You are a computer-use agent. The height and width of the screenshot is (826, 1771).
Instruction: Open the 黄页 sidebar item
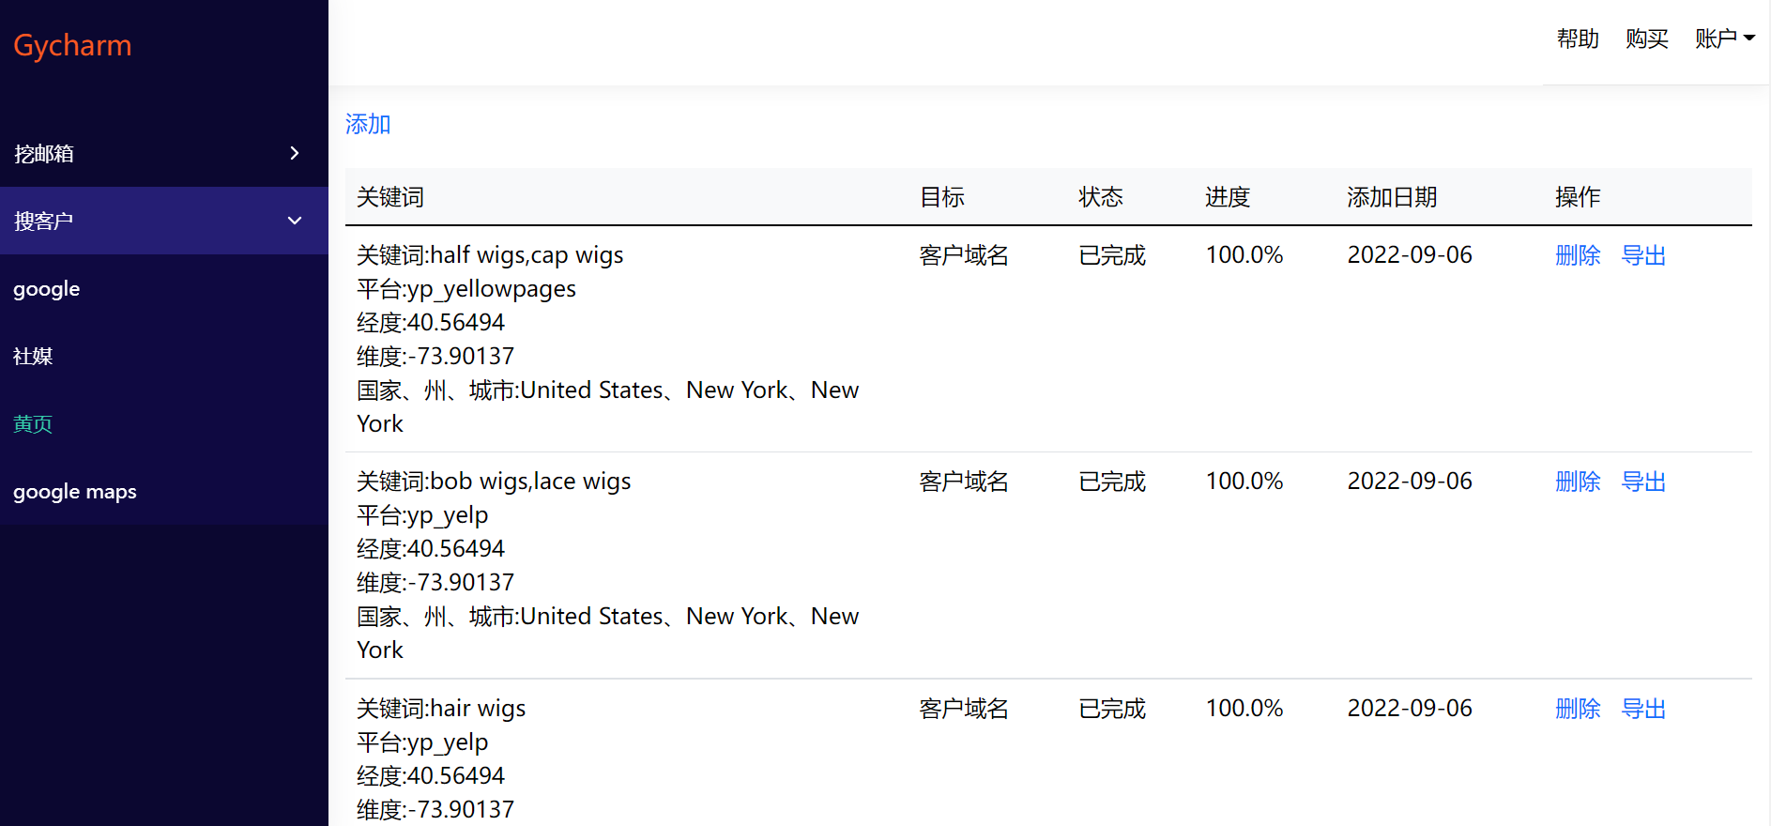33,424
